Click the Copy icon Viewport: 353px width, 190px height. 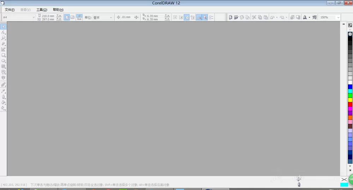[x=260, y=17]
